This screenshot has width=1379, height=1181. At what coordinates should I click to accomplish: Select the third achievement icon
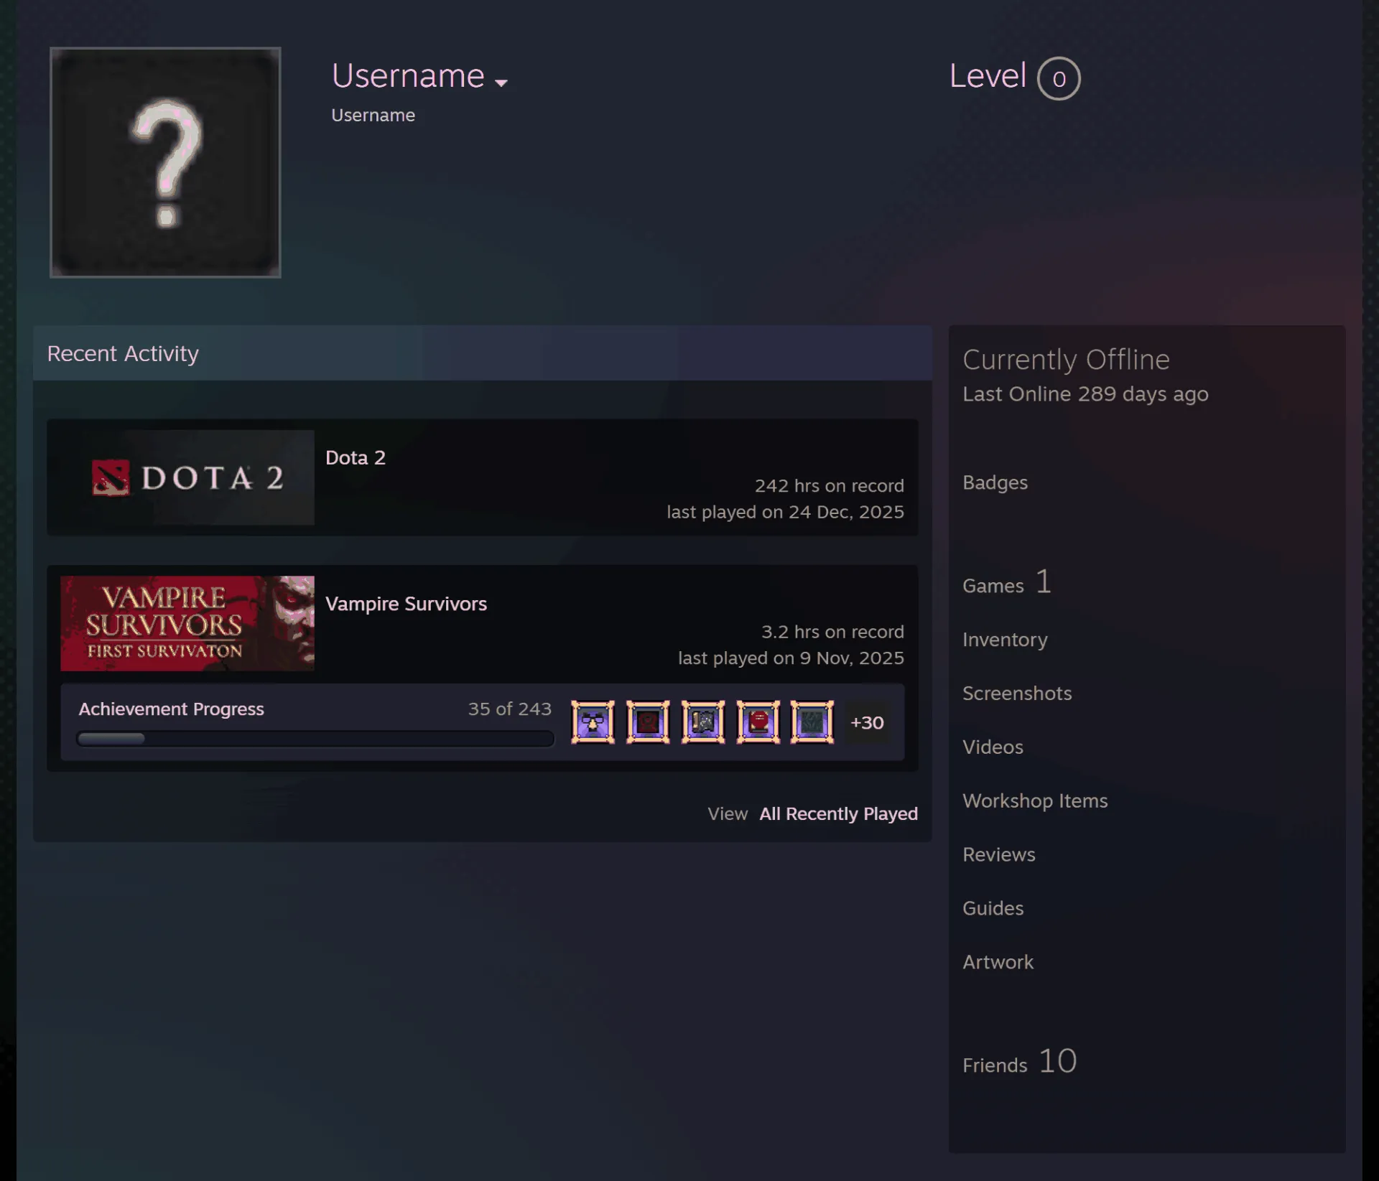[x=703, y=722]
